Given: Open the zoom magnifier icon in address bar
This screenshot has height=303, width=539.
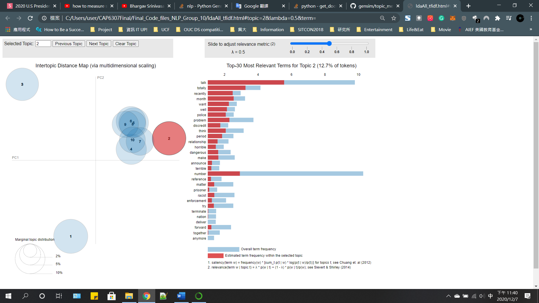Looking at the screenshot, I should click(x=382, y=18).
